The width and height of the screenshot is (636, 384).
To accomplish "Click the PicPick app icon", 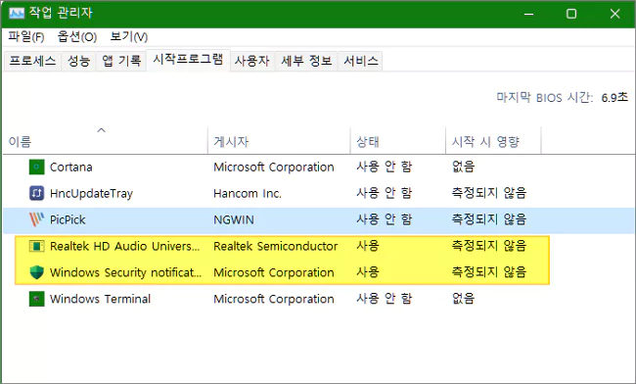I will [x=36, y=219].
